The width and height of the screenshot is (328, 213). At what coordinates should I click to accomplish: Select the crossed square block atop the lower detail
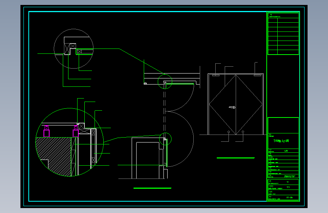point(82,126)
